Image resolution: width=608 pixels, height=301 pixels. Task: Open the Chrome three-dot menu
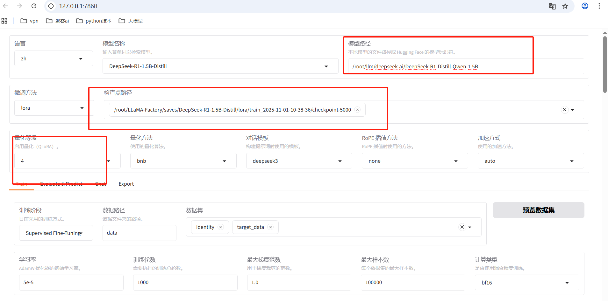tap(599, 6)
